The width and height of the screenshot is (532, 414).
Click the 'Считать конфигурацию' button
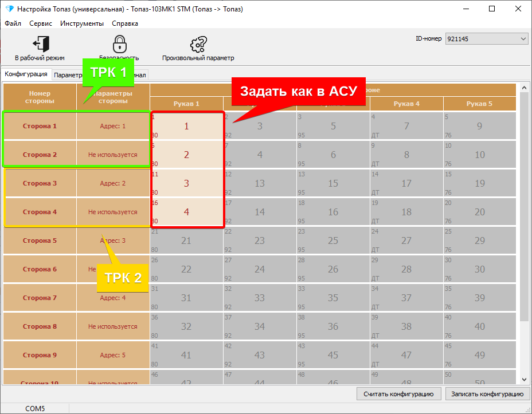click(398, 394)
